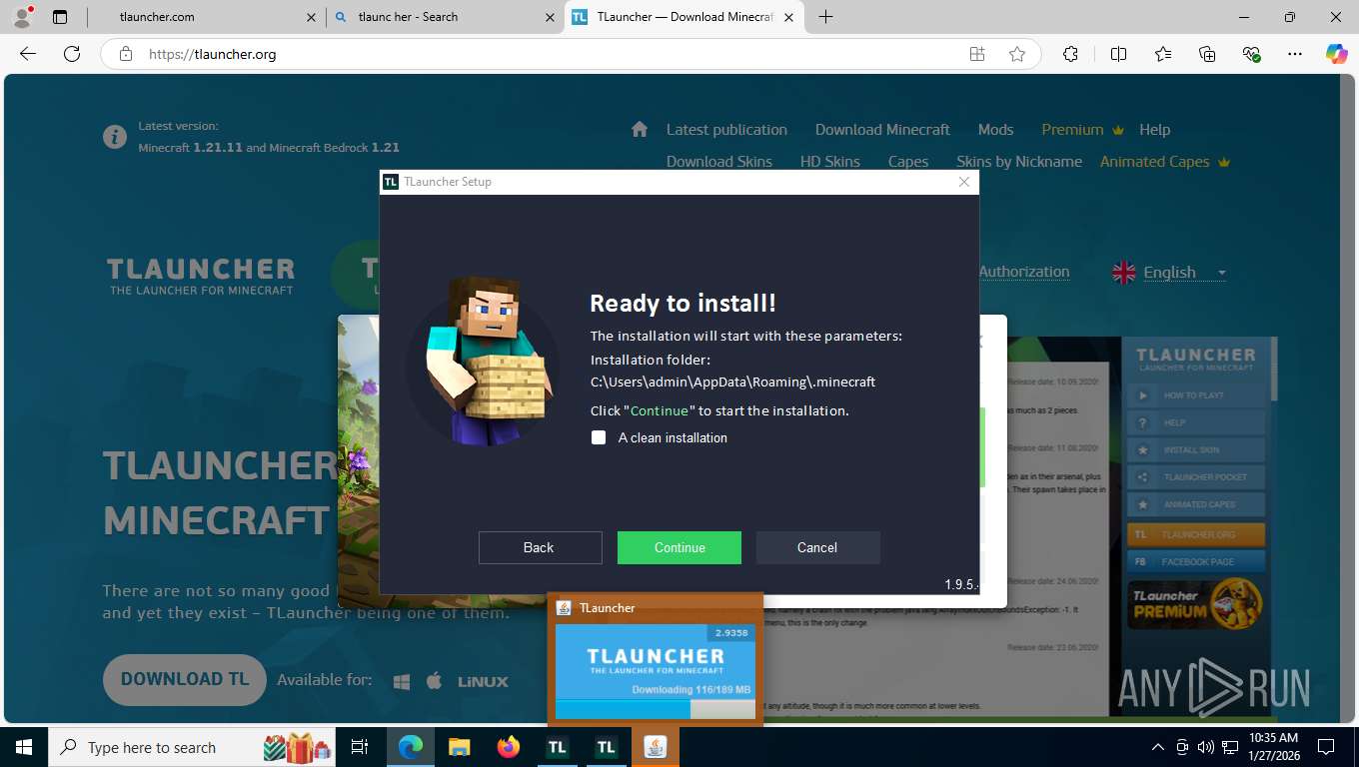Click the home icon in site navigation
The image size is (1359, 767).
pos(640,130)
